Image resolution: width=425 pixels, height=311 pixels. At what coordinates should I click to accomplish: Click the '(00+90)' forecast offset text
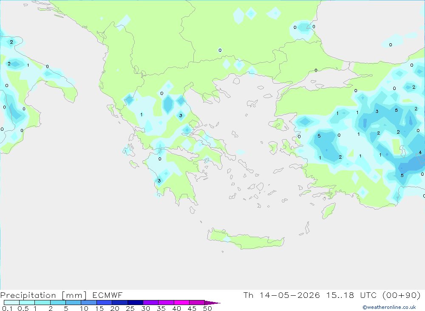(402, 295)
